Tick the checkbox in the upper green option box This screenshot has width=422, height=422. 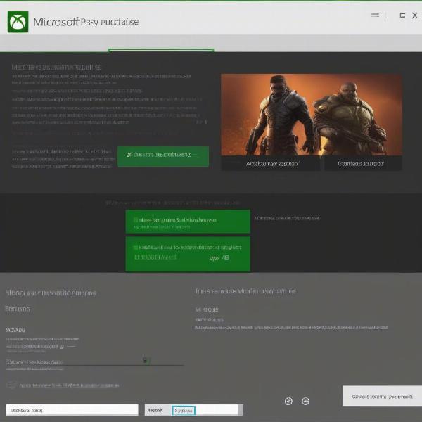pyautogui.click(x=136, y=220)
